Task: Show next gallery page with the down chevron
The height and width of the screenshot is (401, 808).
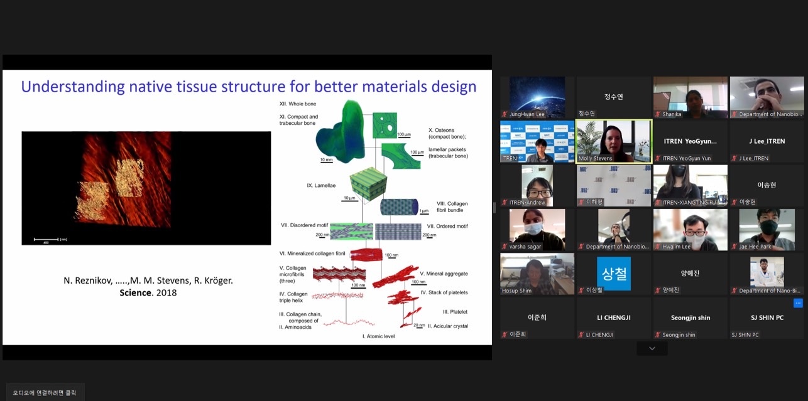Action: pos(652,348)
